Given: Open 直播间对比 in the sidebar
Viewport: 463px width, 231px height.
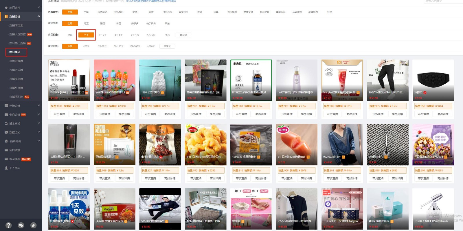Looking at the screenshot, I should pos(16,97).
